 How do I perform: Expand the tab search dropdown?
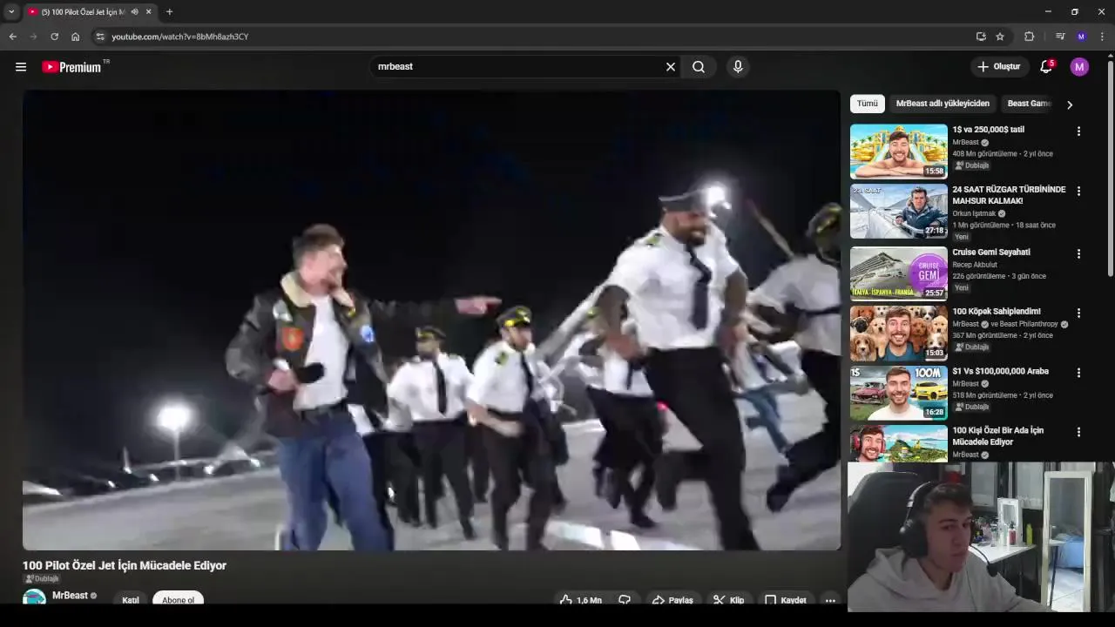coord(11,12)
